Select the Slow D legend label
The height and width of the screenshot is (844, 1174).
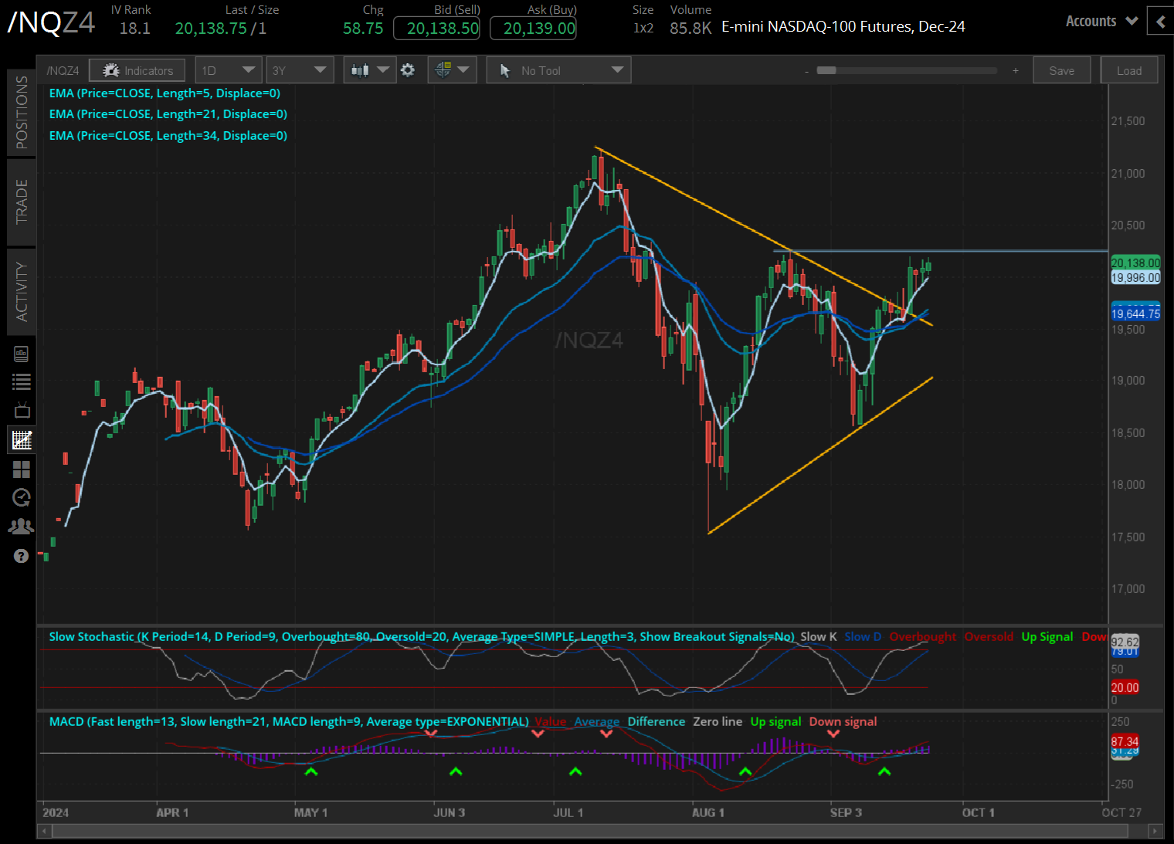pos(862,636)
